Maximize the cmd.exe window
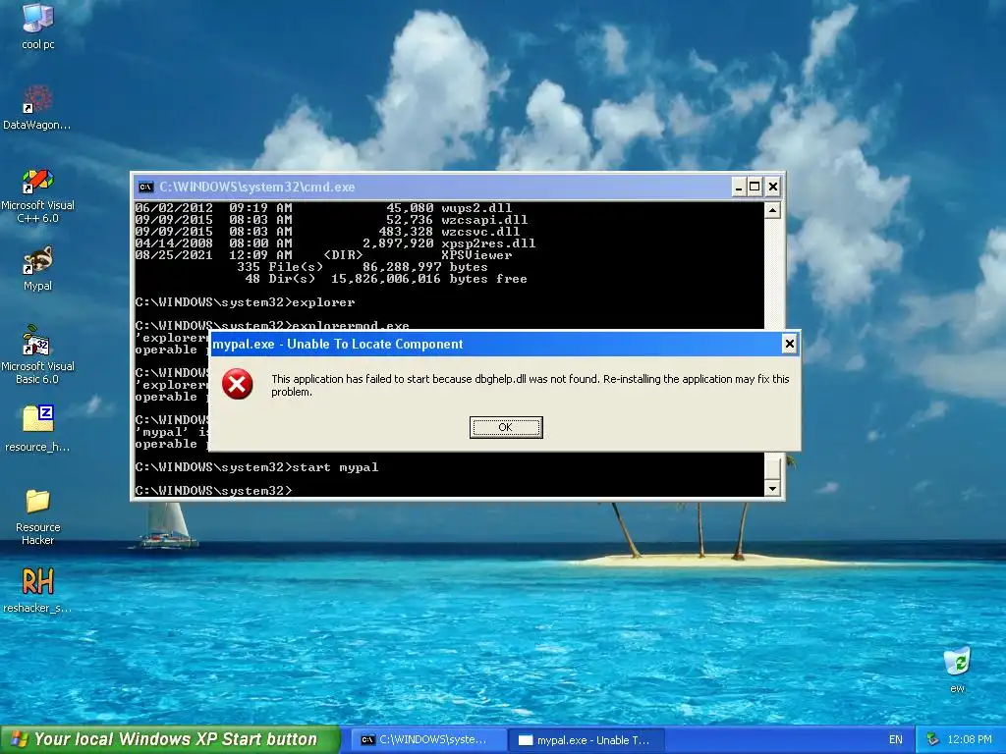This screenshot has width=1006, height=754. click(x=755, y=188)
